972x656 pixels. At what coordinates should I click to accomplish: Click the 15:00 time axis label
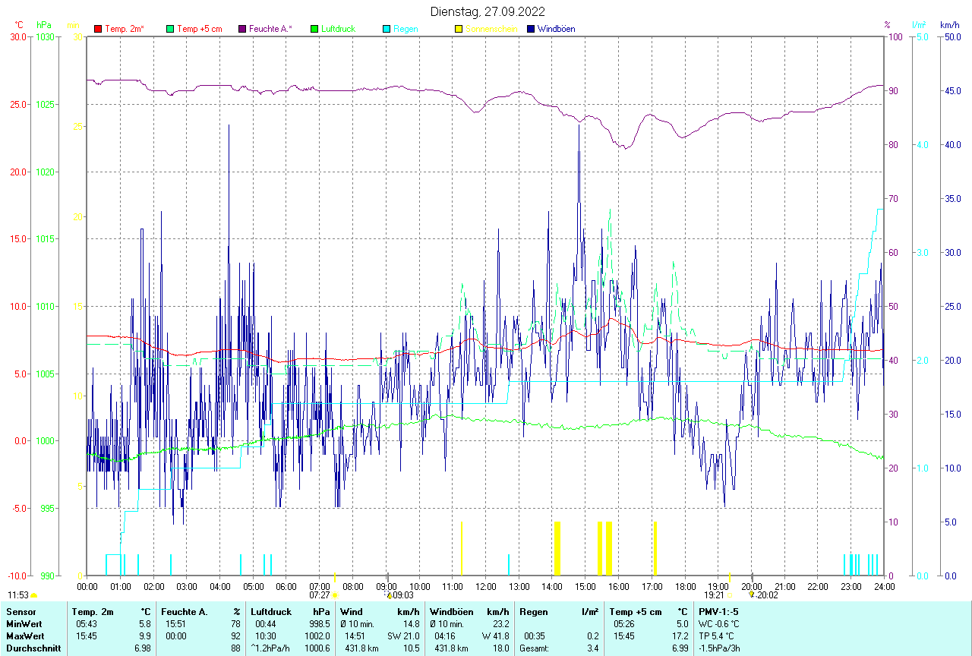585,586
